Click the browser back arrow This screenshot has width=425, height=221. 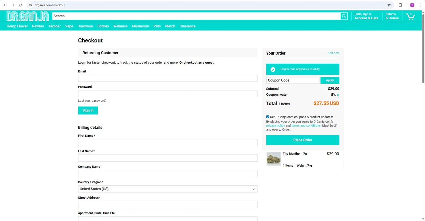[x=5, y=5]
